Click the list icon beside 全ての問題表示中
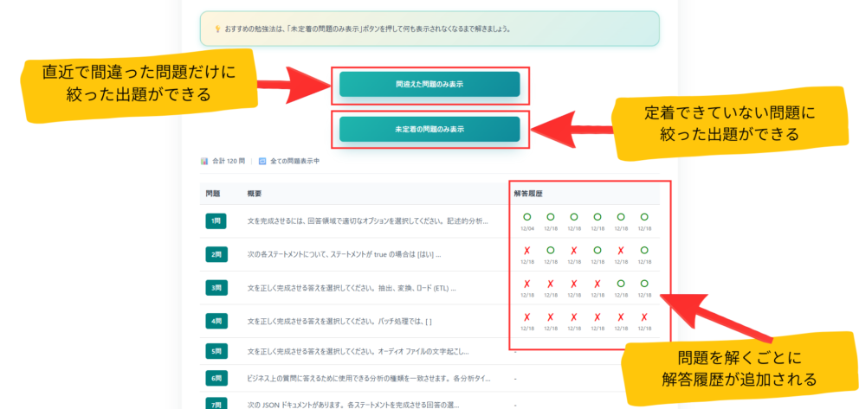859x409 pixels. [x=262, y=161]
